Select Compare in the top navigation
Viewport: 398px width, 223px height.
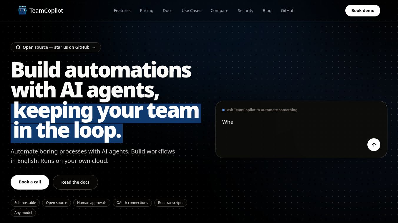[220, 11]
